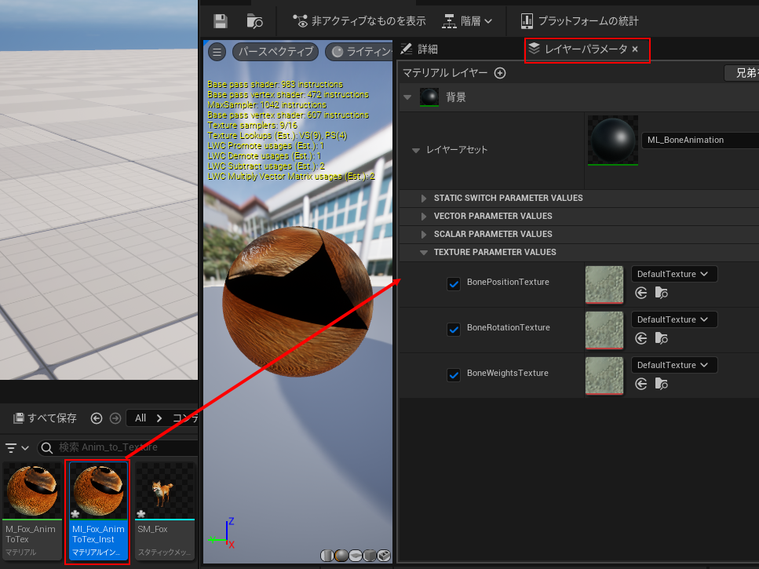
Task: Uncheck the BonePositionTexture checkbox
Action: (453, 284)
